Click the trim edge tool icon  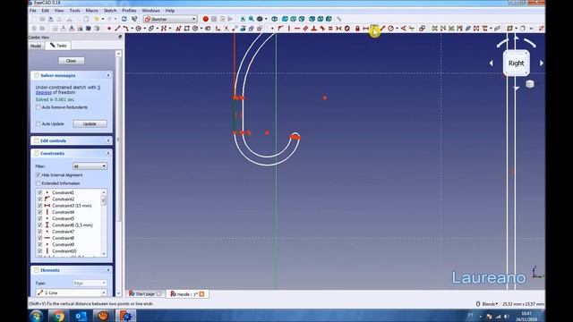(x=227, y=28)
